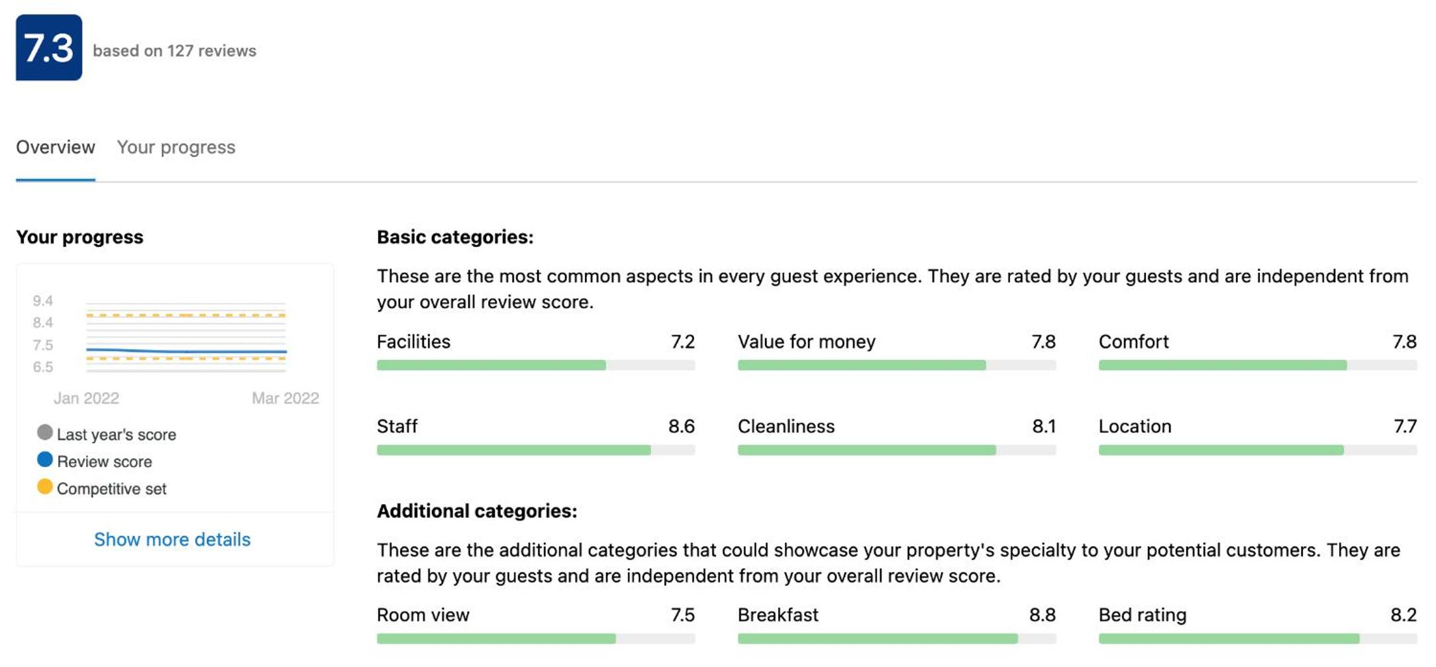Click the Mar 2022 chart axis label
The image size is (1436, 667).
coord(285,398)
